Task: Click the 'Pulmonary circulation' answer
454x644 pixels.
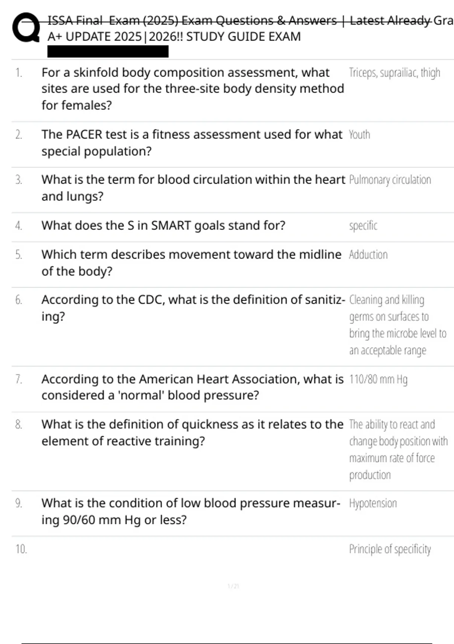Action: (390, 180)
